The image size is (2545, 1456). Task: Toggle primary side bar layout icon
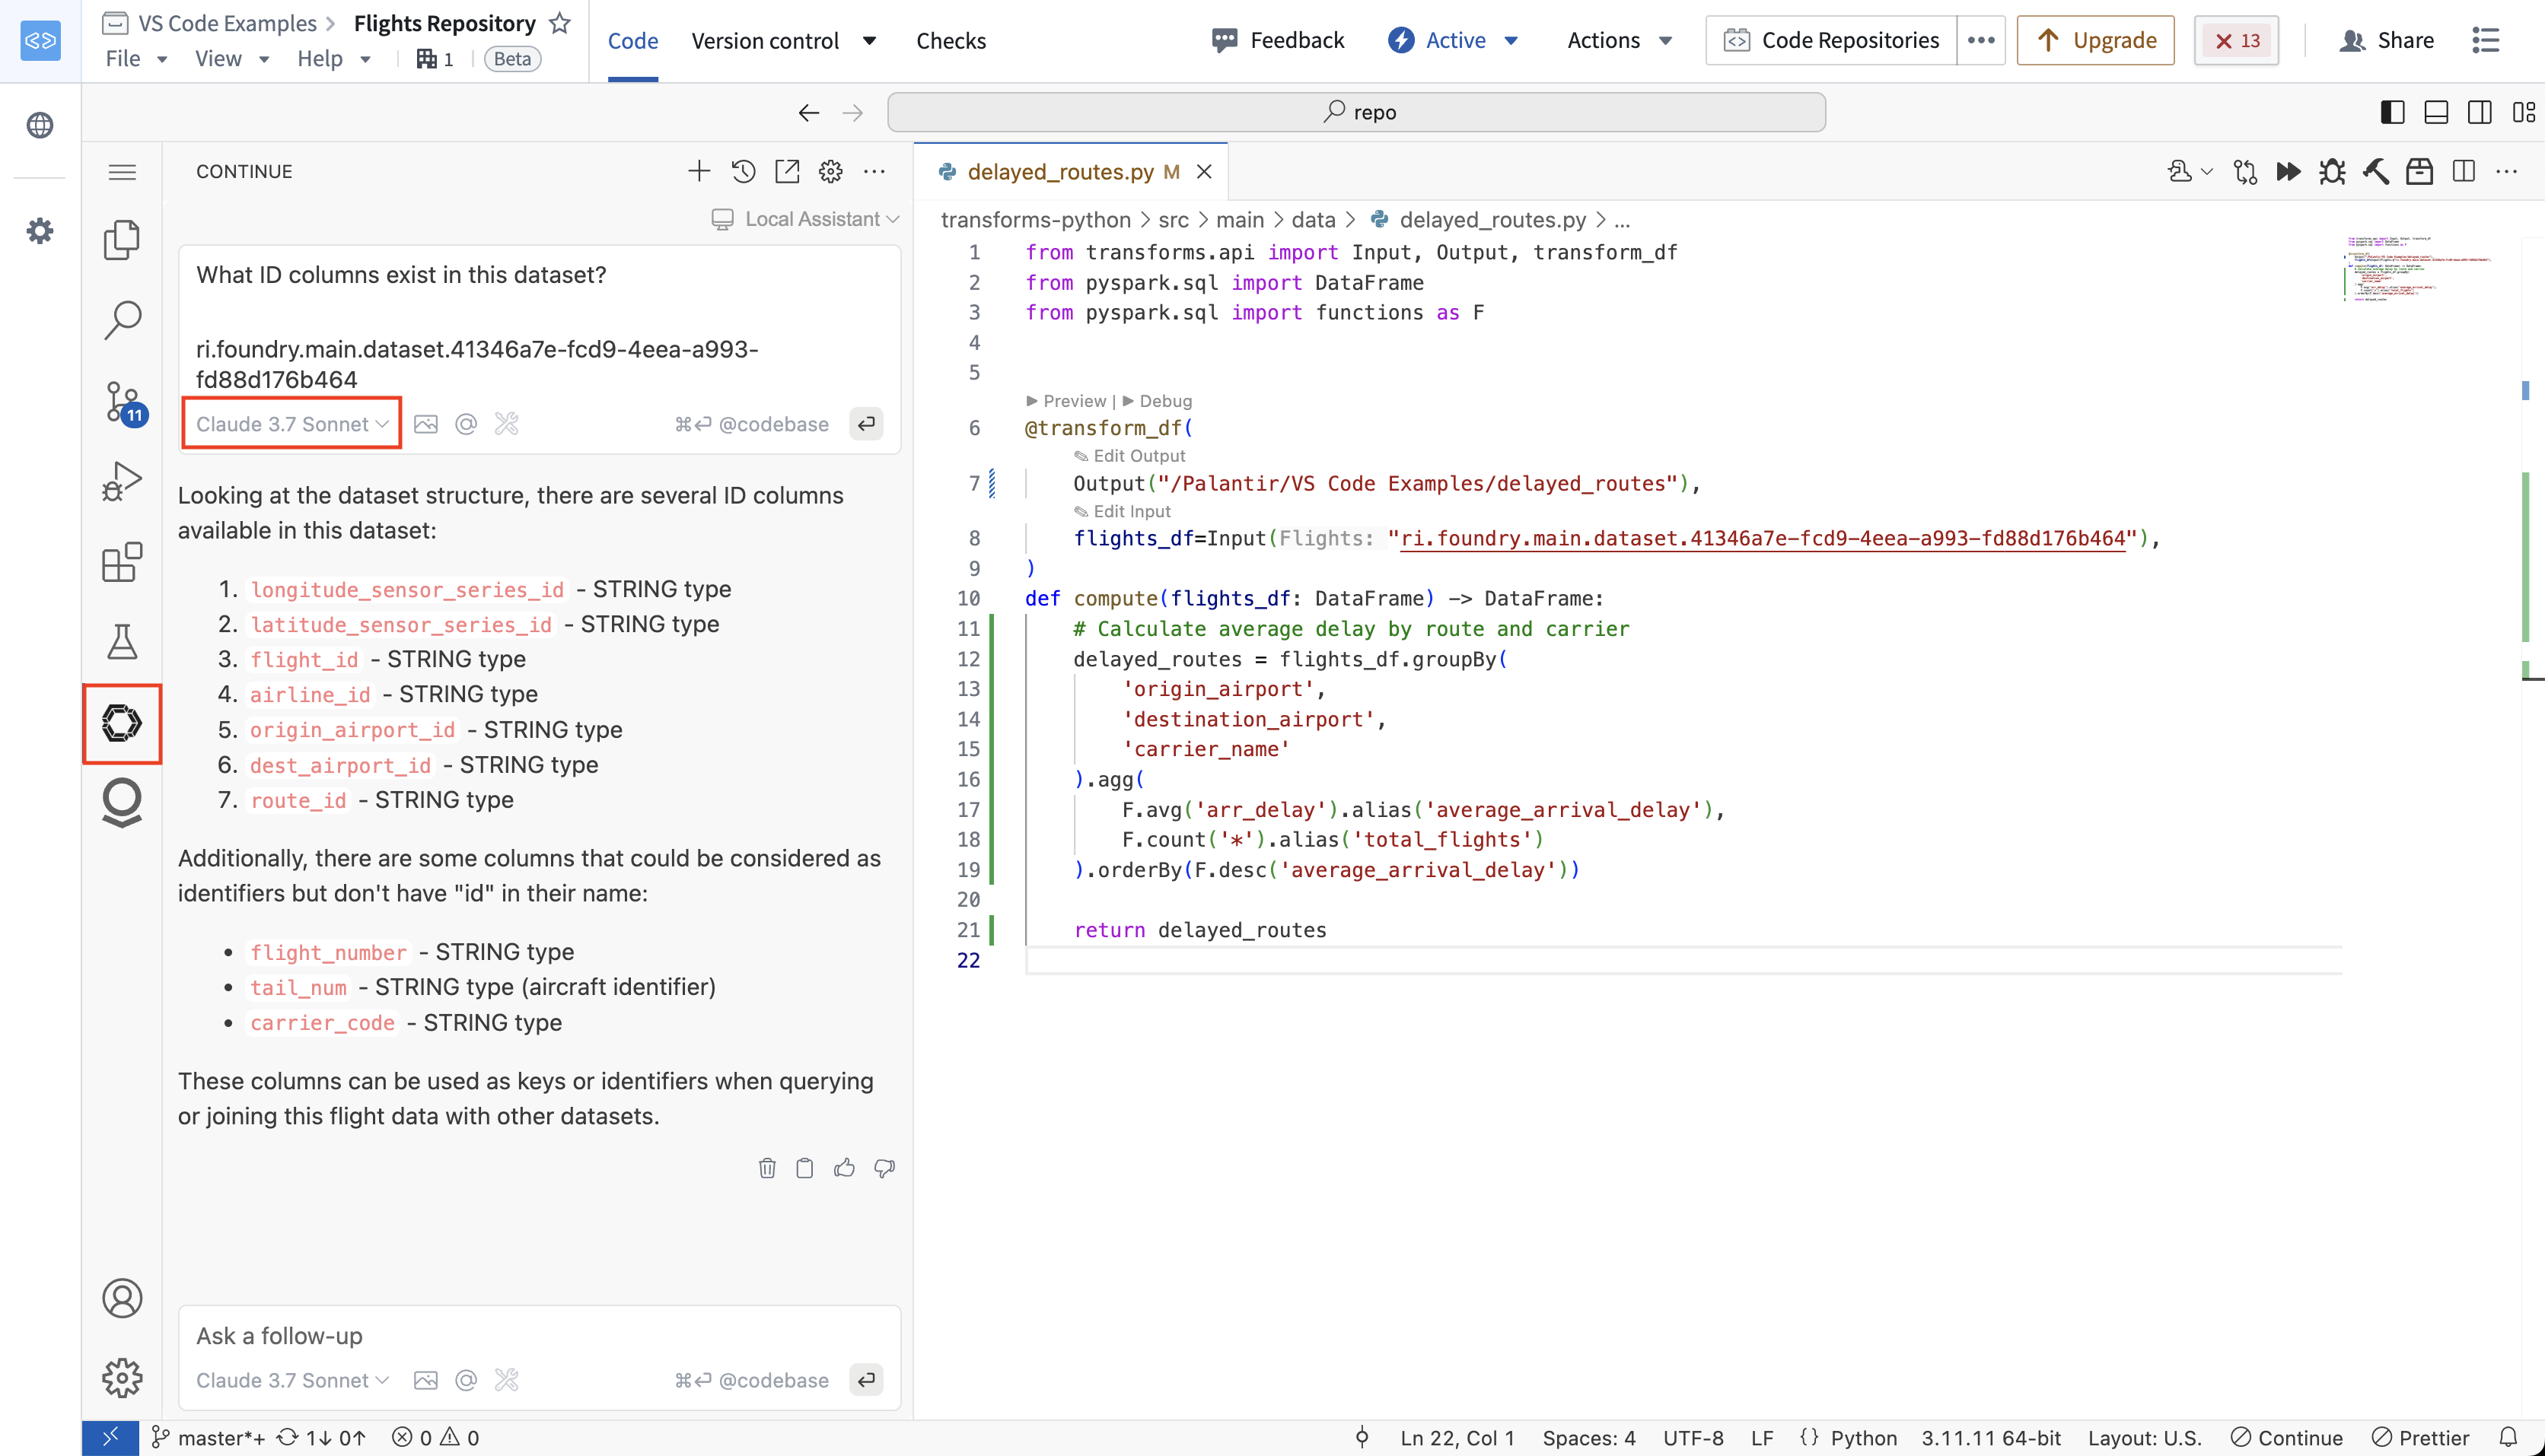click(2393, 112)
